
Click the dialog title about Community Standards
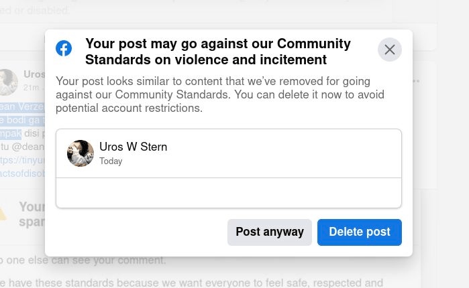click(x=218, y=52)
